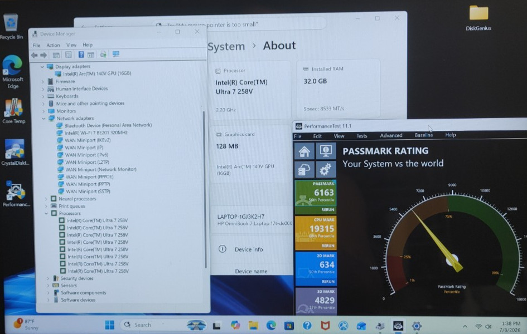Click the monitor icon at Device Manager toolbar end

pyautogui.click(x=116, y=54)
